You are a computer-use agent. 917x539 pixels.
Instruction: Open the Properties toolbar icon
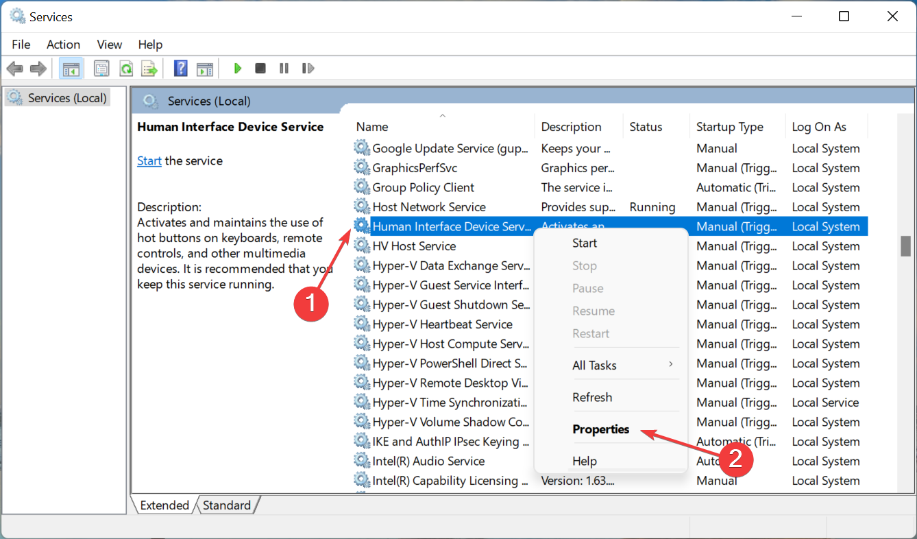[101, 69]
